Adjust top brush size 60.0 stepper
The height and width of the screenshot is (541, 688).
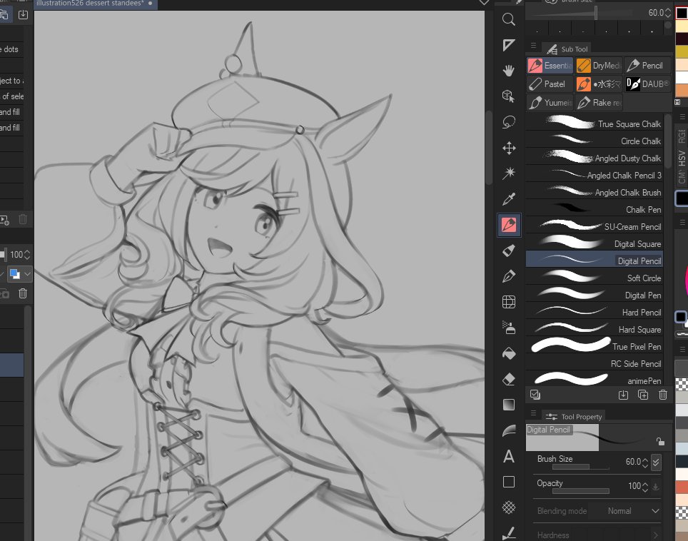[668, 13]
